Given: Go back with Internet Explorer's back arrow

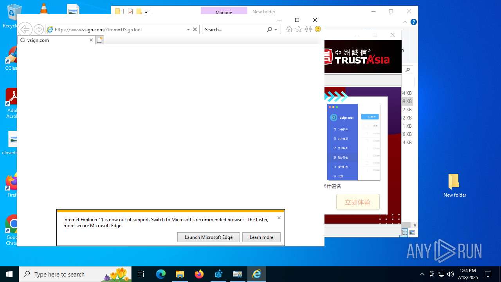Looking at the screenshot, I should click(x=25, y=29).
